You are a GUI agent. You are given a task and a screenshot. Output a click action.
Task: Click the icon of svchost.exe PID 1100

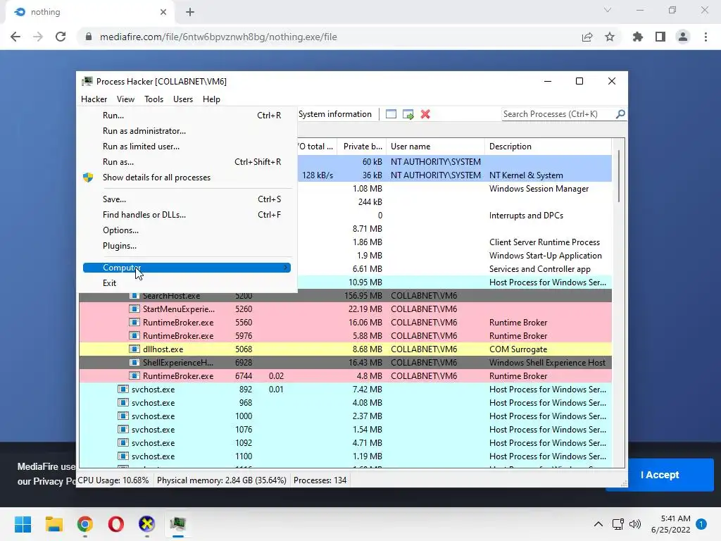pyautogui.click(x=123, y=456)
